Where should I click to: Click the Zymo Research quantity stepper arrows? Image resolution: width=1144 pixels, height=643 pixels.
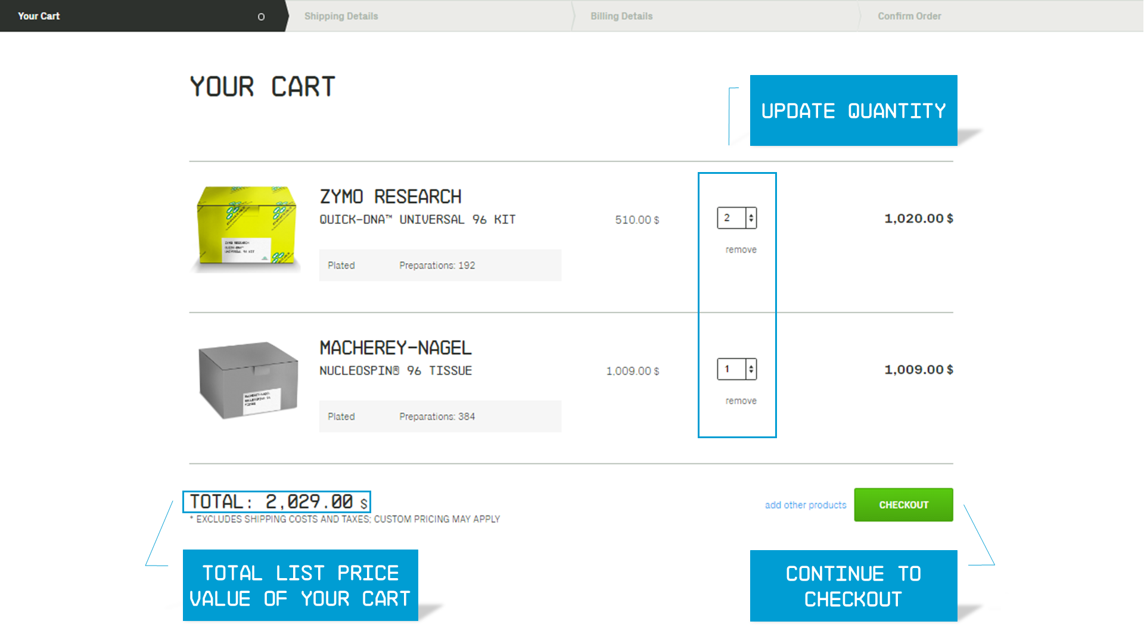click(x=751, y=218)
